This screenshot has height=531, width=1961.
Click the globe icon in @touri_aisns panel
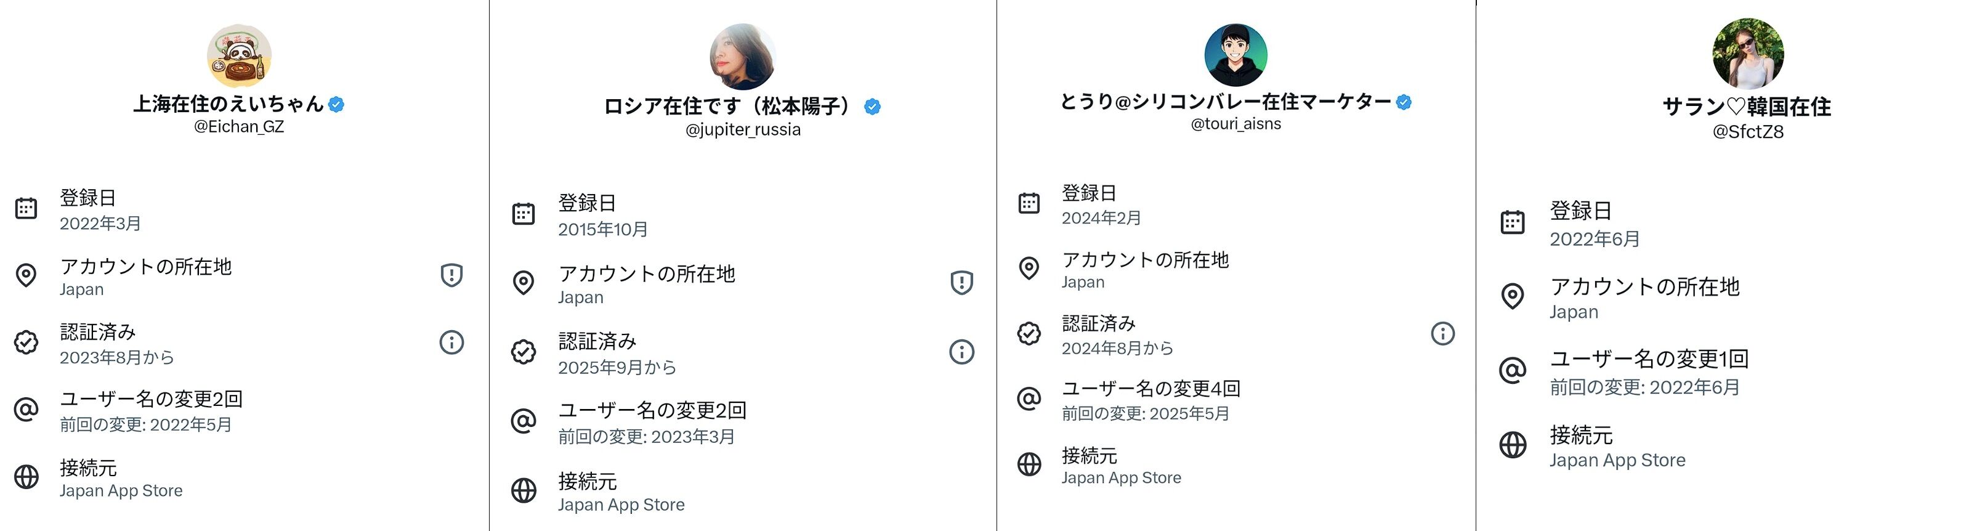[x=1029, y=464]
